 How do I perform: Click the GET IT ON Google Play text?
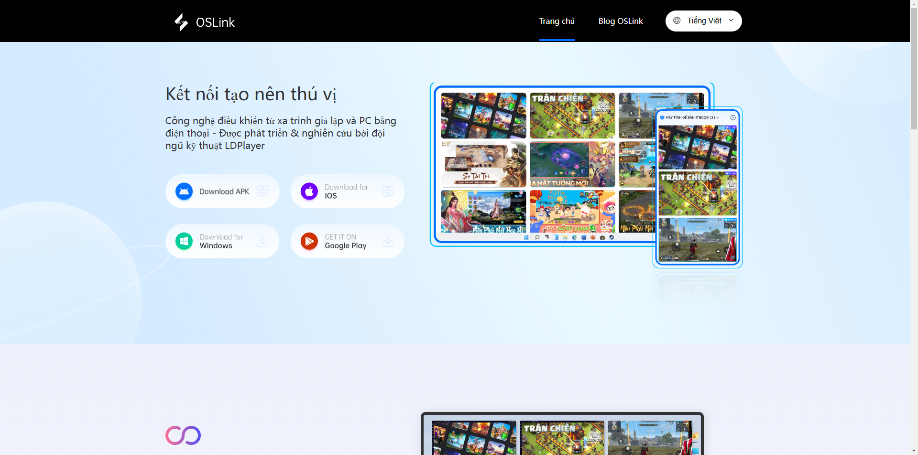tap(345, 241)
